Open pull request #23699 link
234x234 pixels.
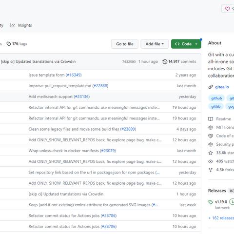pos(128,129)
